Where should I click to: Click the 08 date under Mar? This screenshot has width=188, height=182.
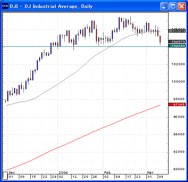(x=161, y=177)
